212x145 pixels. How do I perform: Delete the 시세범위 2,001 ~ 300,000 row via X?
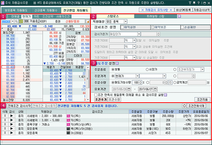pos(5,116)
